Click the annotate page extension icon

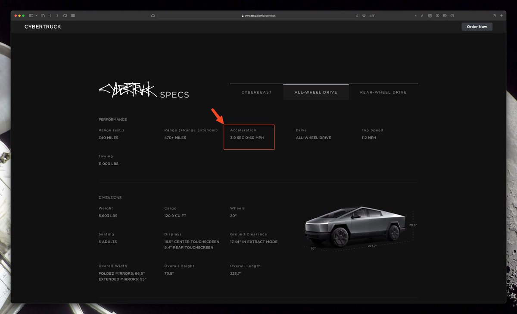pos(372,16)
